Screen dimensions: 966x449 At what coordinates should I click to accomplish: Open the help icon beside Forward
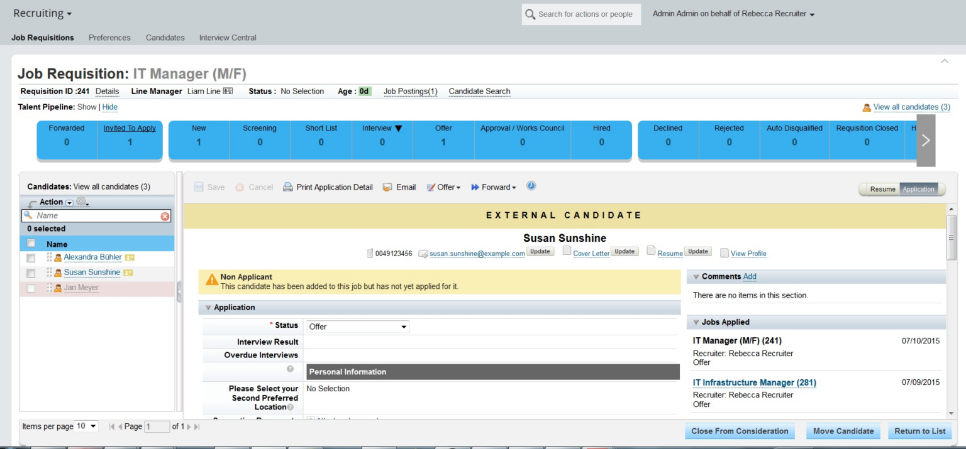point(531,185)
